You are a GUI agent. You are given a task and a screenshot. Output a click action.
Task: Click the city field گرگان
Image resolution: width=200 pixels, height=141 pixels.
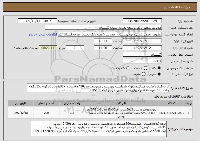pos(142,61)
